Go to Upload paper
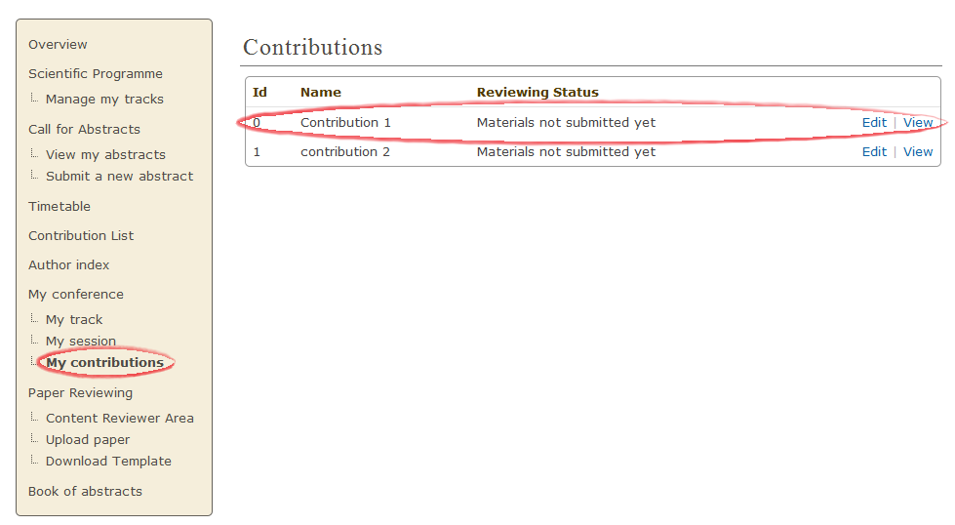 pos(88,440)
